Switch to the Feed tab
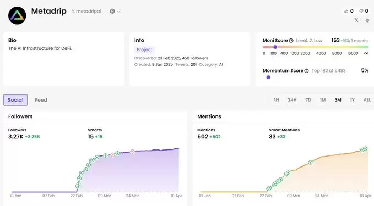 pos(41,100)
